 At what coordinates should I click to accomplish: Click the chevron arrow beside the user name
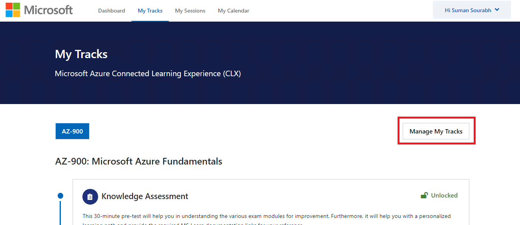point(497,10)
